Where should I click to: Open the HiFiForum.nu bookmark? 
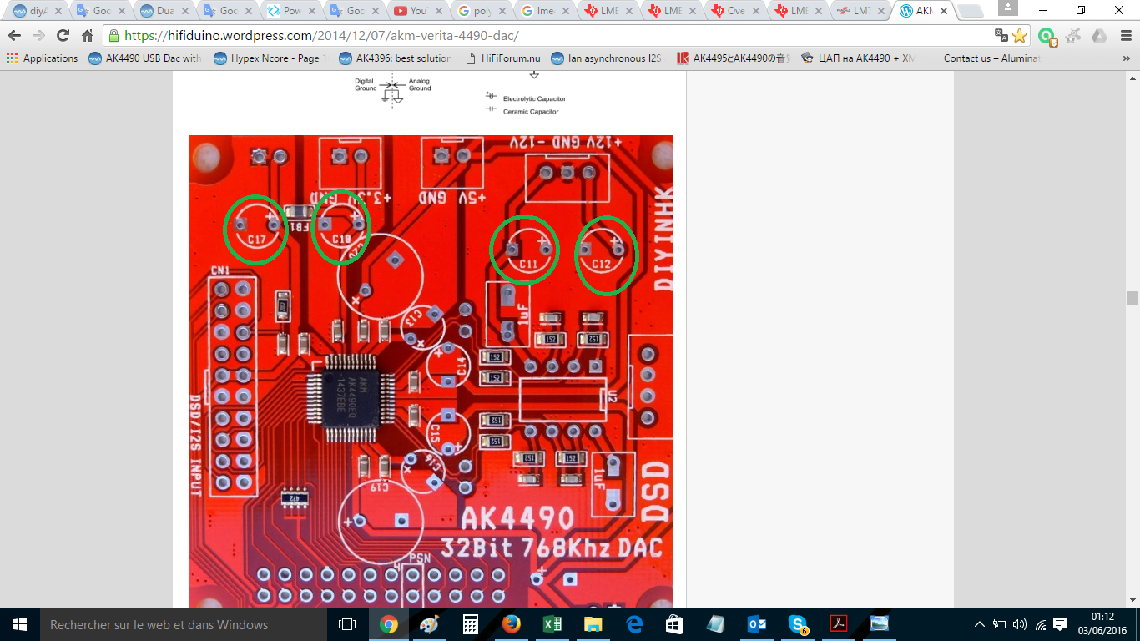pyautogui.click(x=502, y=58)
